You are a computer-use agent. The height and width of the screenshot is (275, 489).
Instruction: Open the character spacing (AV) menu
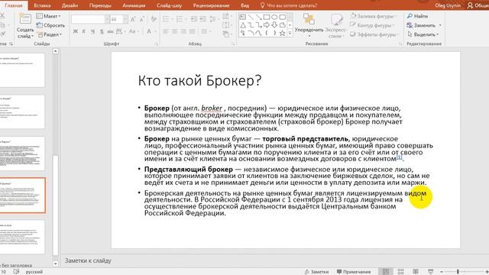[x=120, y=31]
